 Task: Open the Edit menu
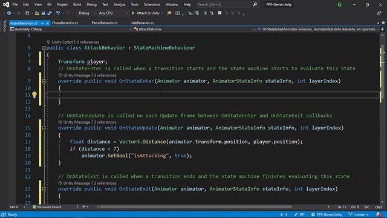[26, 4]
